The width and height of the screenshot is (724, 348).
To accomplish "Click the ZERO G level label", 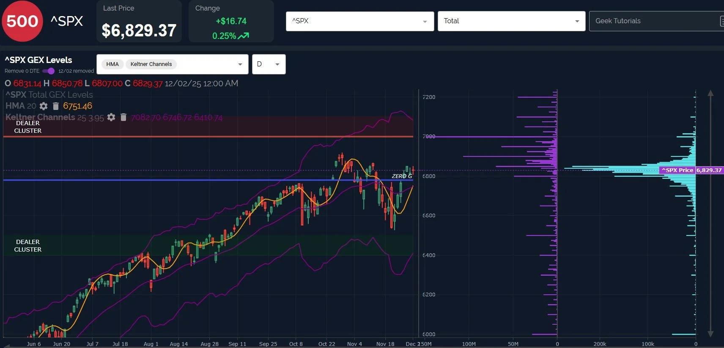I will click(x=402, y=176).
